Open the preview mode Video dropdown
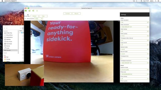Screen dimensions: 161x90 pos(38,19)
